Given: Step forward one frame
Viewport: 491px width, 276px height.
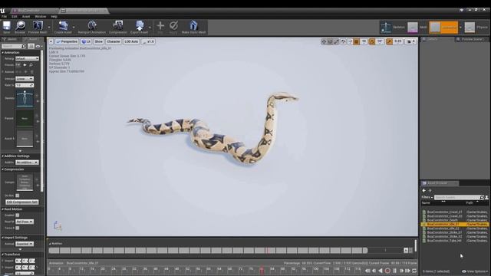Looking at the screenshot, I should coord(401,271).
